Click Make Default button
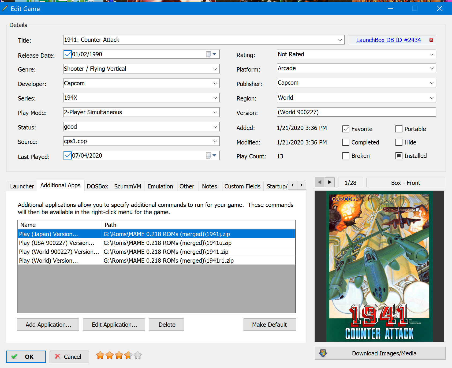 point(270,325)
